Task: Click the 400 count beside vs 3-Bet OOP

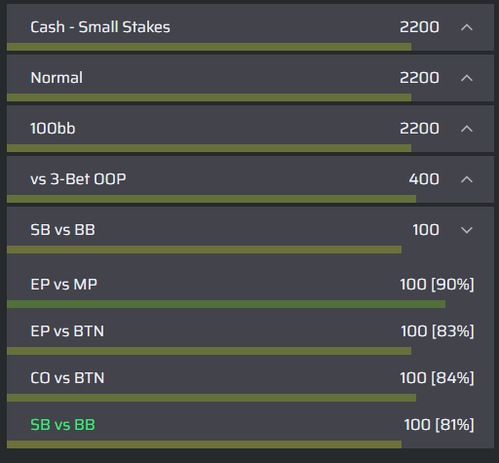Action: coord(424,179)
